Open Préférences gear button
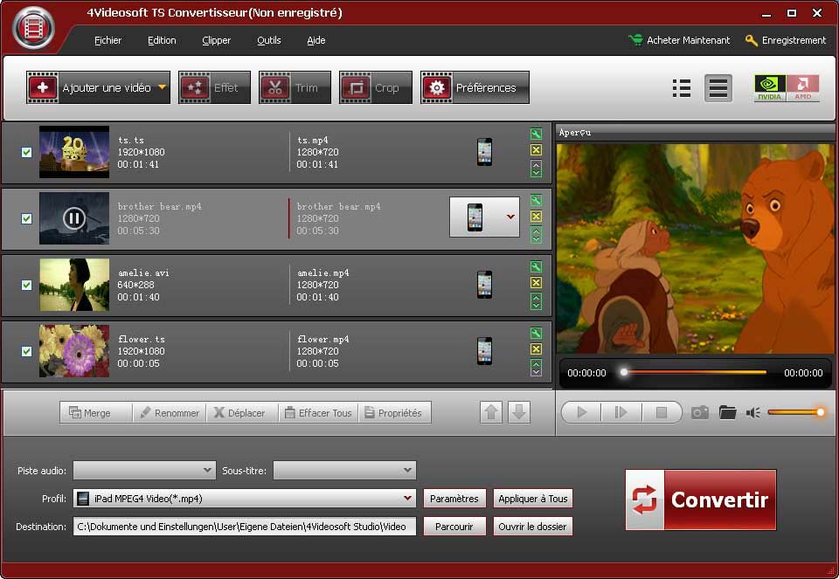Viewport: 839px width, 579px height. 475,87
